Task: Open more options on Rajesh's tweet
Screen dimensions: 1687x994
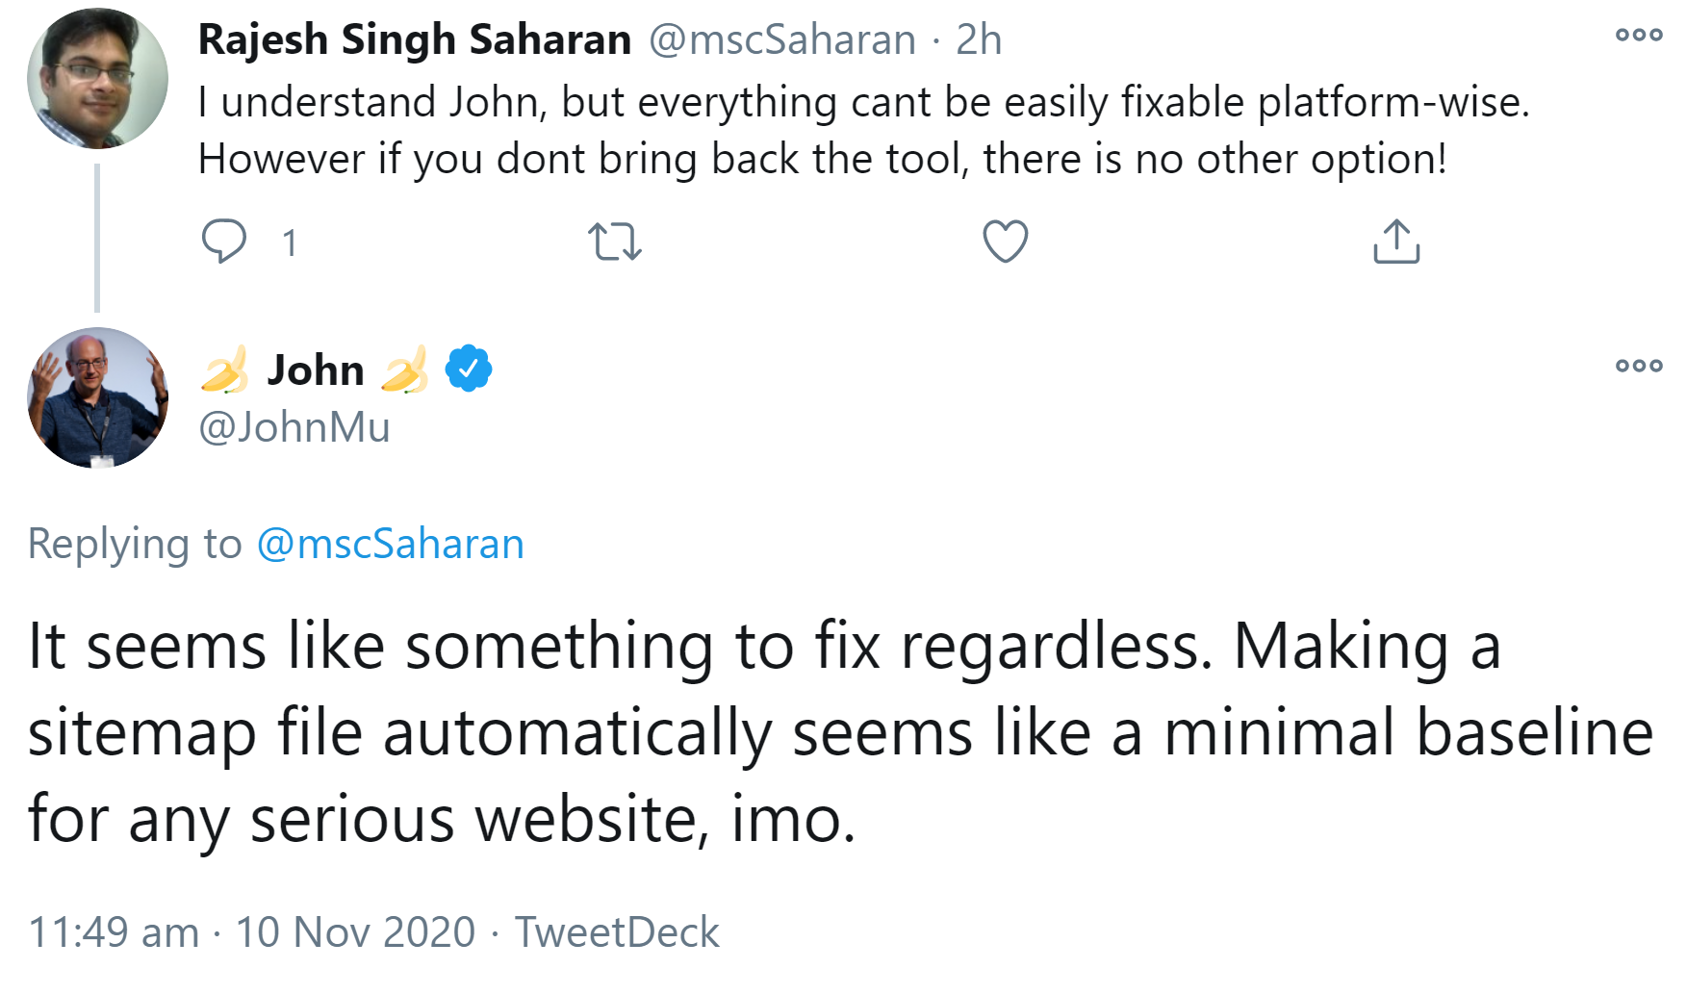Action: pyautogui.click(x=1638, y=36)
